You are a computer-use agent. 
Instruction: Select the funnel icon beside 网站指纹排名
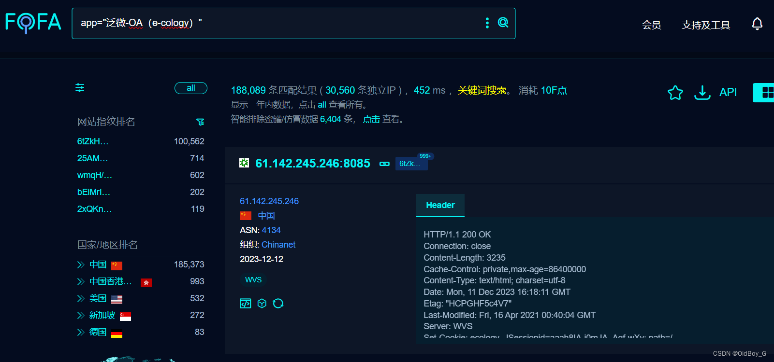click(200, 122)
